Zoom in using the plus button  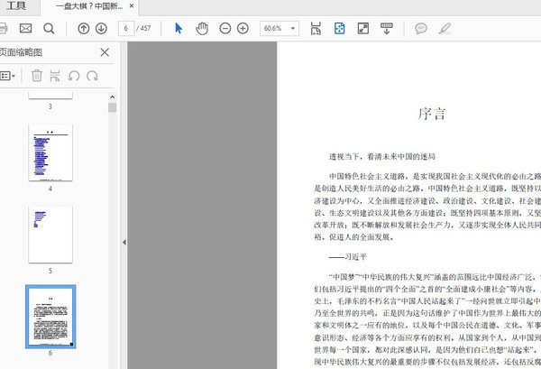click(x=243, y=29)
